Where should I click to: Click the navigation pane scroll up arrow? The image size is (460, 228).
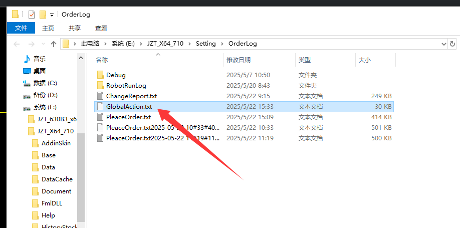tap(81, 58)
